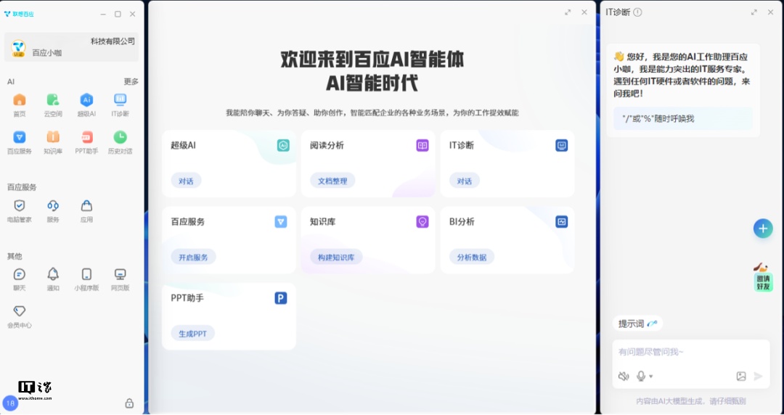The height and width of the screenshot is (415, 784).
Task: Click the IT诊断 card monitor icon
Action: 561,146
